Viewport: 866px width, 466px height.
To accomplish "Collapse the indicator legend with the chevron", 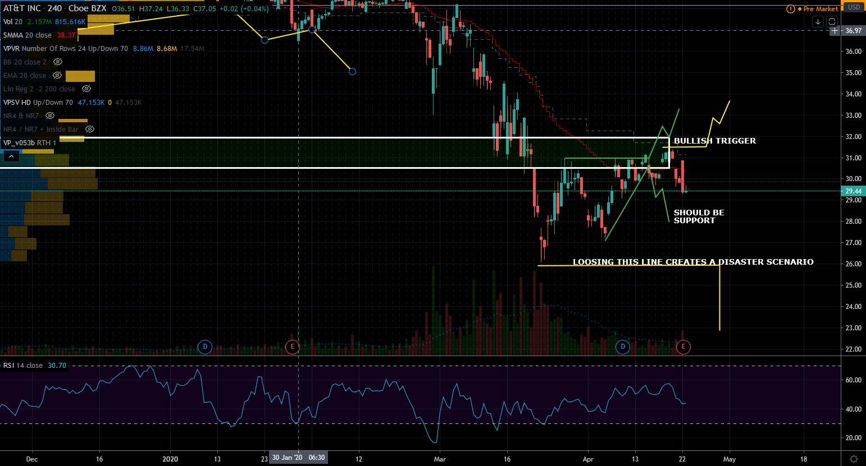I will (x=11, y=156).
